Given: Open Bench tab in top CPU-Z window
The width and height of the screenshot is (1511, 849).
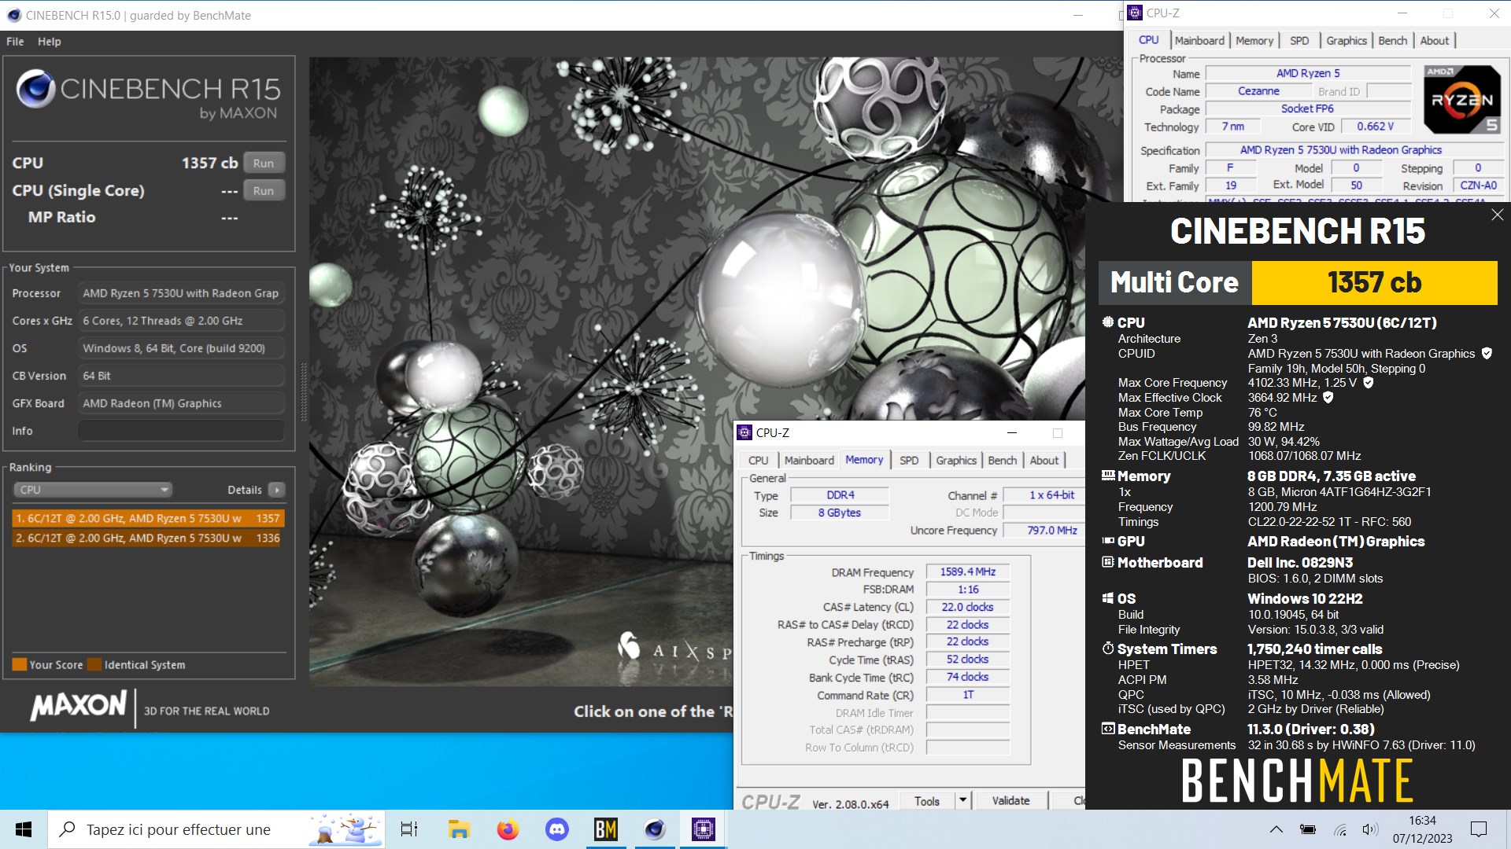Looking at the screenshot, I should [1392, 40].
